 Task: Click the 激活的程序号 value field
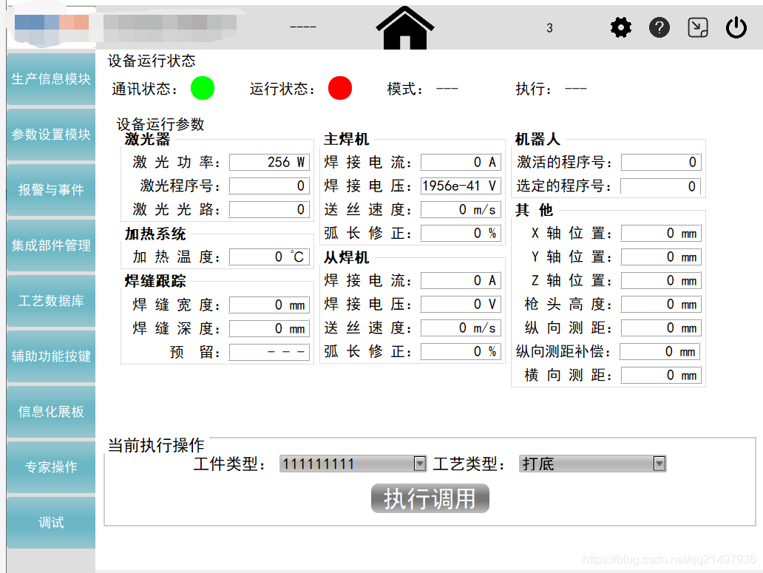pyautogui.click(x=661, y=162)
